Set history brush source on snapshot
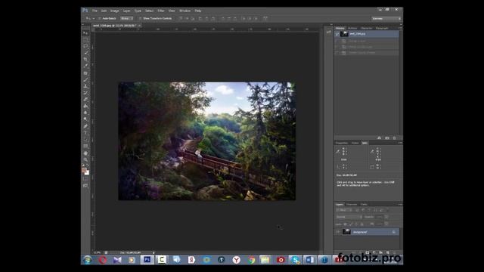The image size is (484, 272). tap(337, 34)
